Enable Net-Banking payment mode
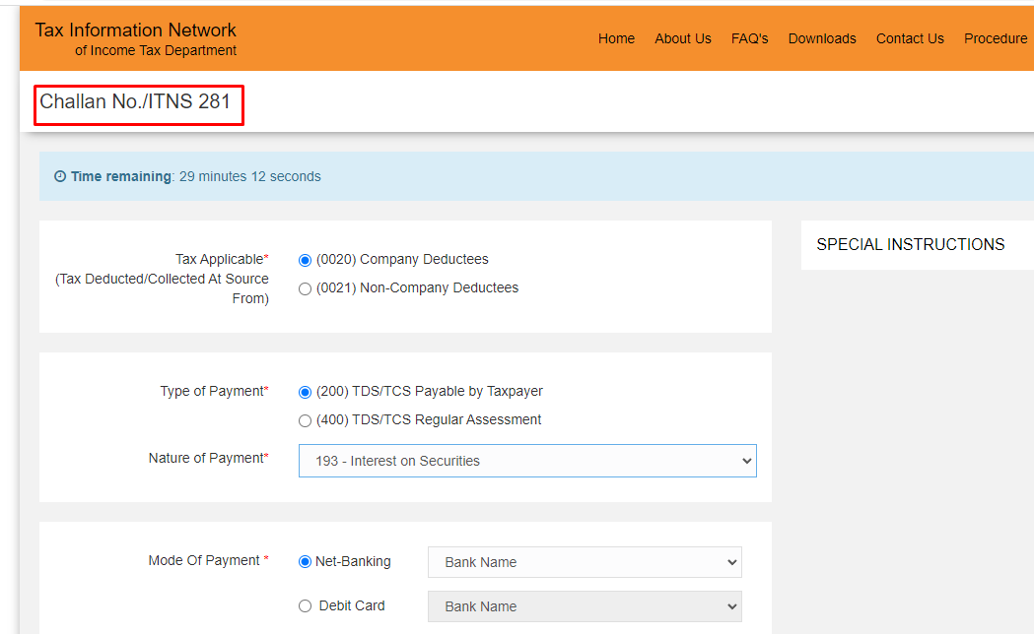The width and height of the screenshot is (1034, 634). pos(305,561)
